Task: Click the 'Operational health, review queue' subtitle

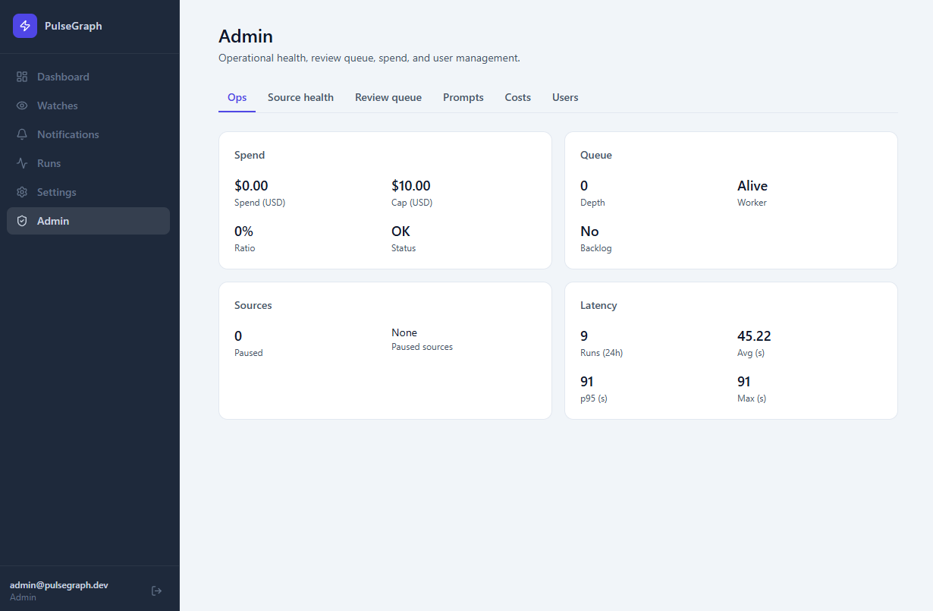Action: (369, 58)
